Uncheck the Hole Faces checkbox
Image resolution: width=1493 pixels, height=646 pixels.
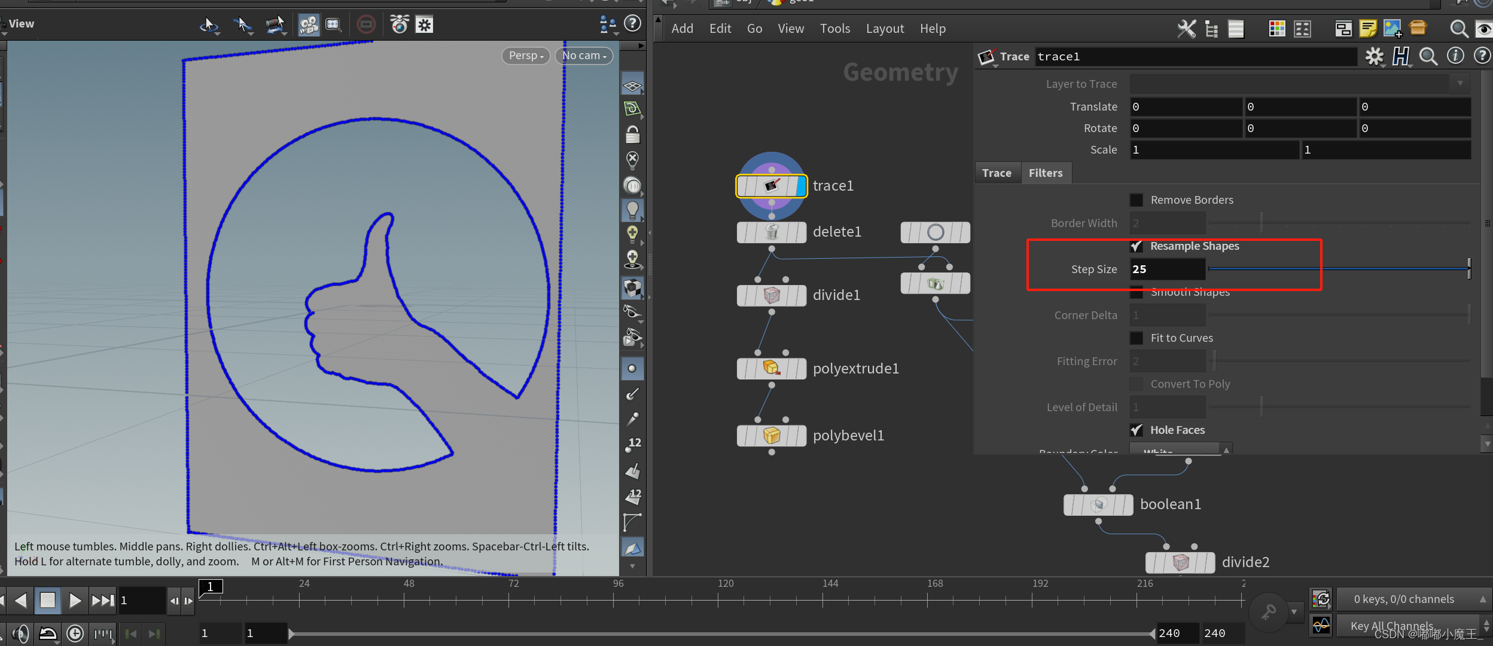[1136, 430]
